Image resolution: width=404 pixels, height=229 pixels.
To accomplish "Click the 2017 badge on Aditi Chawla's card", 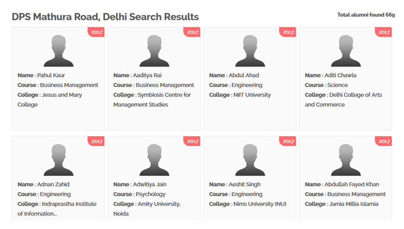I will pyautogui.click(x=384, y=32).
